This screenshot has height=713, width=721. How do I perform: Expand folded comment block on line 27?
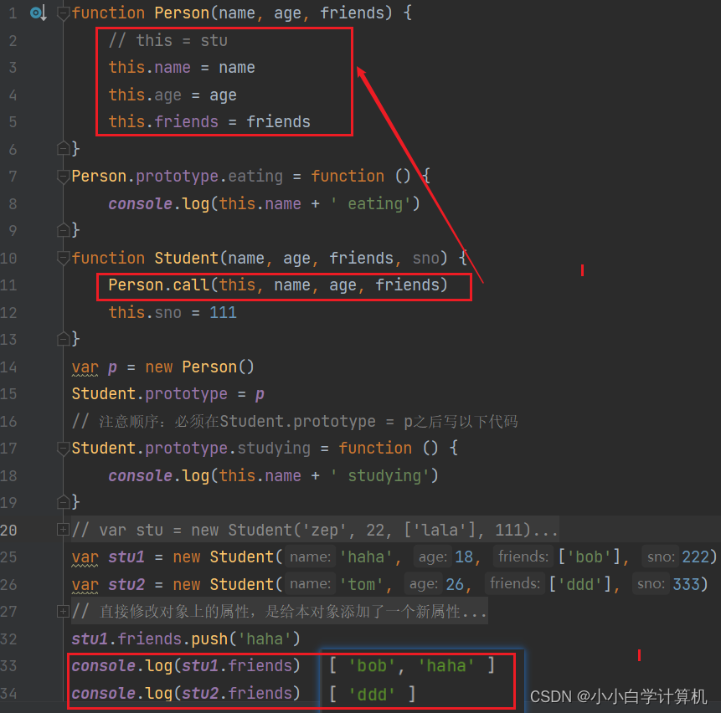[63, 612]
